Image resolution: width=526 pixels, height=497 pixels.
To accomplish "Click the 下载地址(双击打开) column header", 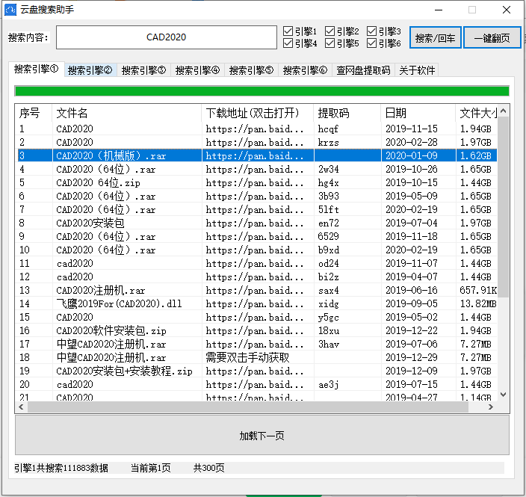I will coord(258,113).
